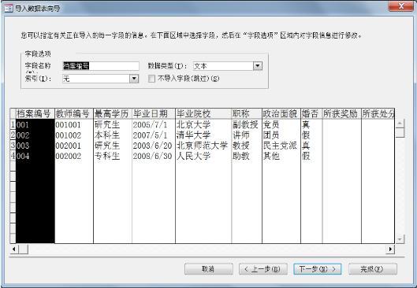
Task: Click the right arrow of horizontal scrollbar
Action: [x=390, y=249]
